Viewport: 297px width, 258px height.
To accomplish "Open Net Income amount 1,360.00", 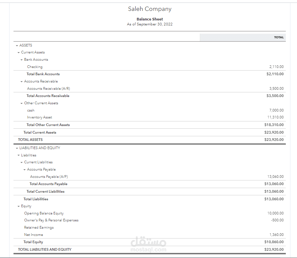I will (x=276, y=235).
